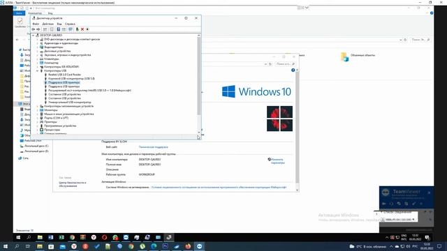
Task: Scan for hardware changes monitor toolbar icon
Action: coord(71,29)
